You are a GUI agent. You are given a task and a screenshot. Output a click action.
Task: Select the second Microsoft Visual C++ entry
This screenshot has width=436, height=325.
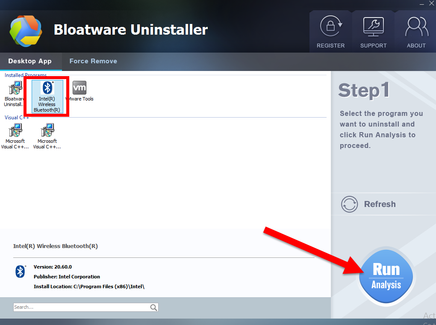[47, 136]
